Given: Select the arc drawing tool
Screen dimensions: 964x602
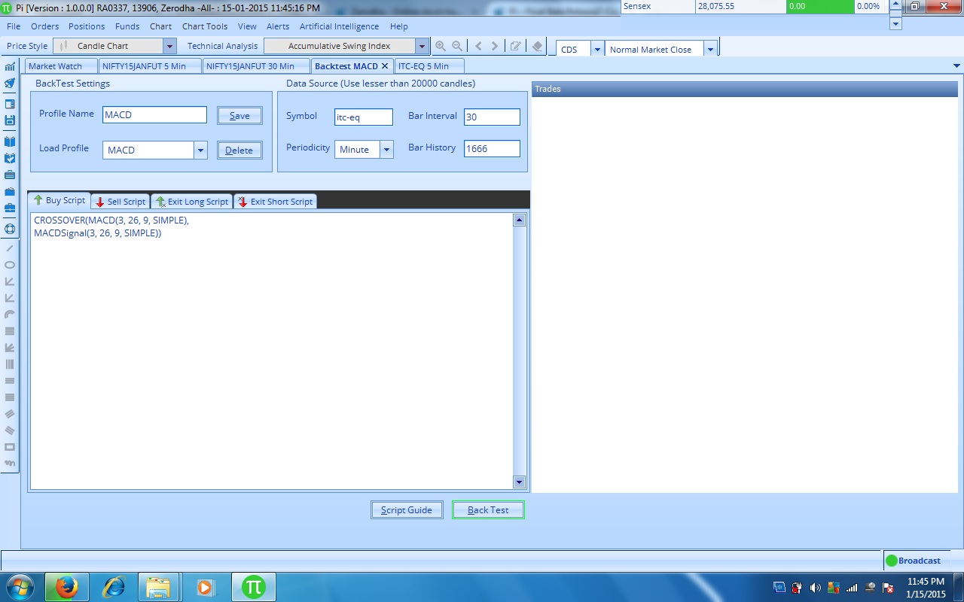Looking at the screenshot, I should (10, 314).
